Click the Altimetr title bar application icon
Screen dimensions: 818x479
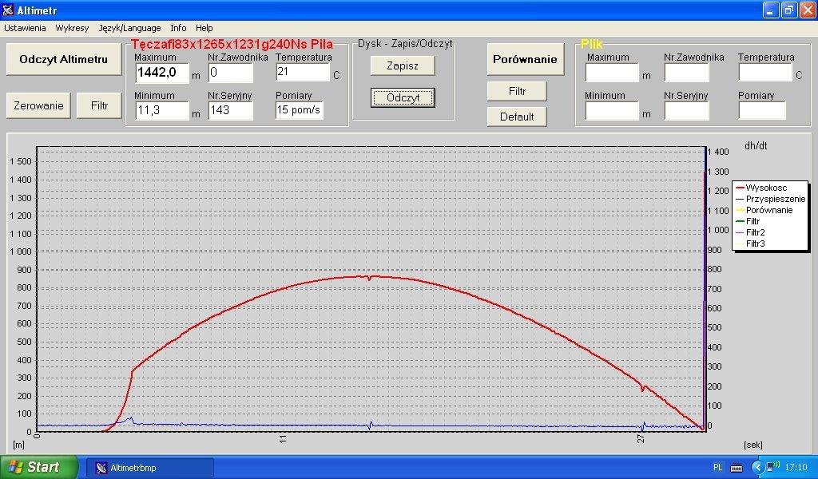pyautogui.click(x=9, y=10)
